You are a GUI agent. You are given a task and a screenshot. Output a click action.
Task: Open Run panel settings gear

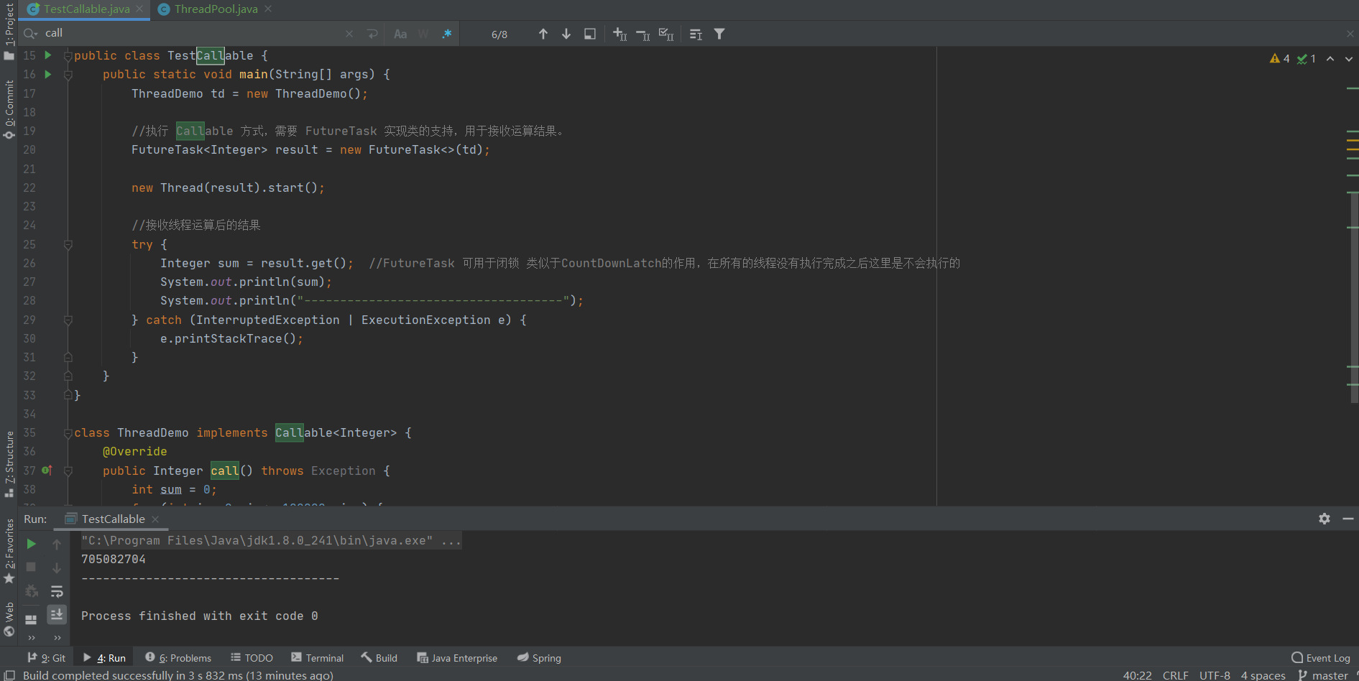(1325, 519)
